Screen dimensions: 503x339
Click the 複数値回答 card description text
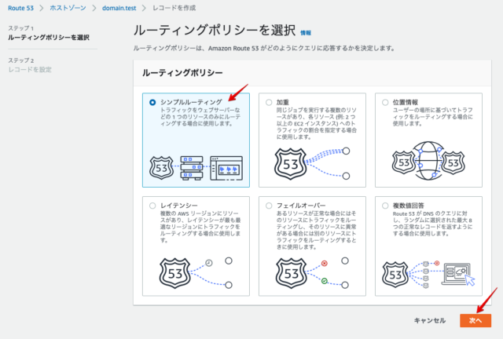[x=433, y=224]
